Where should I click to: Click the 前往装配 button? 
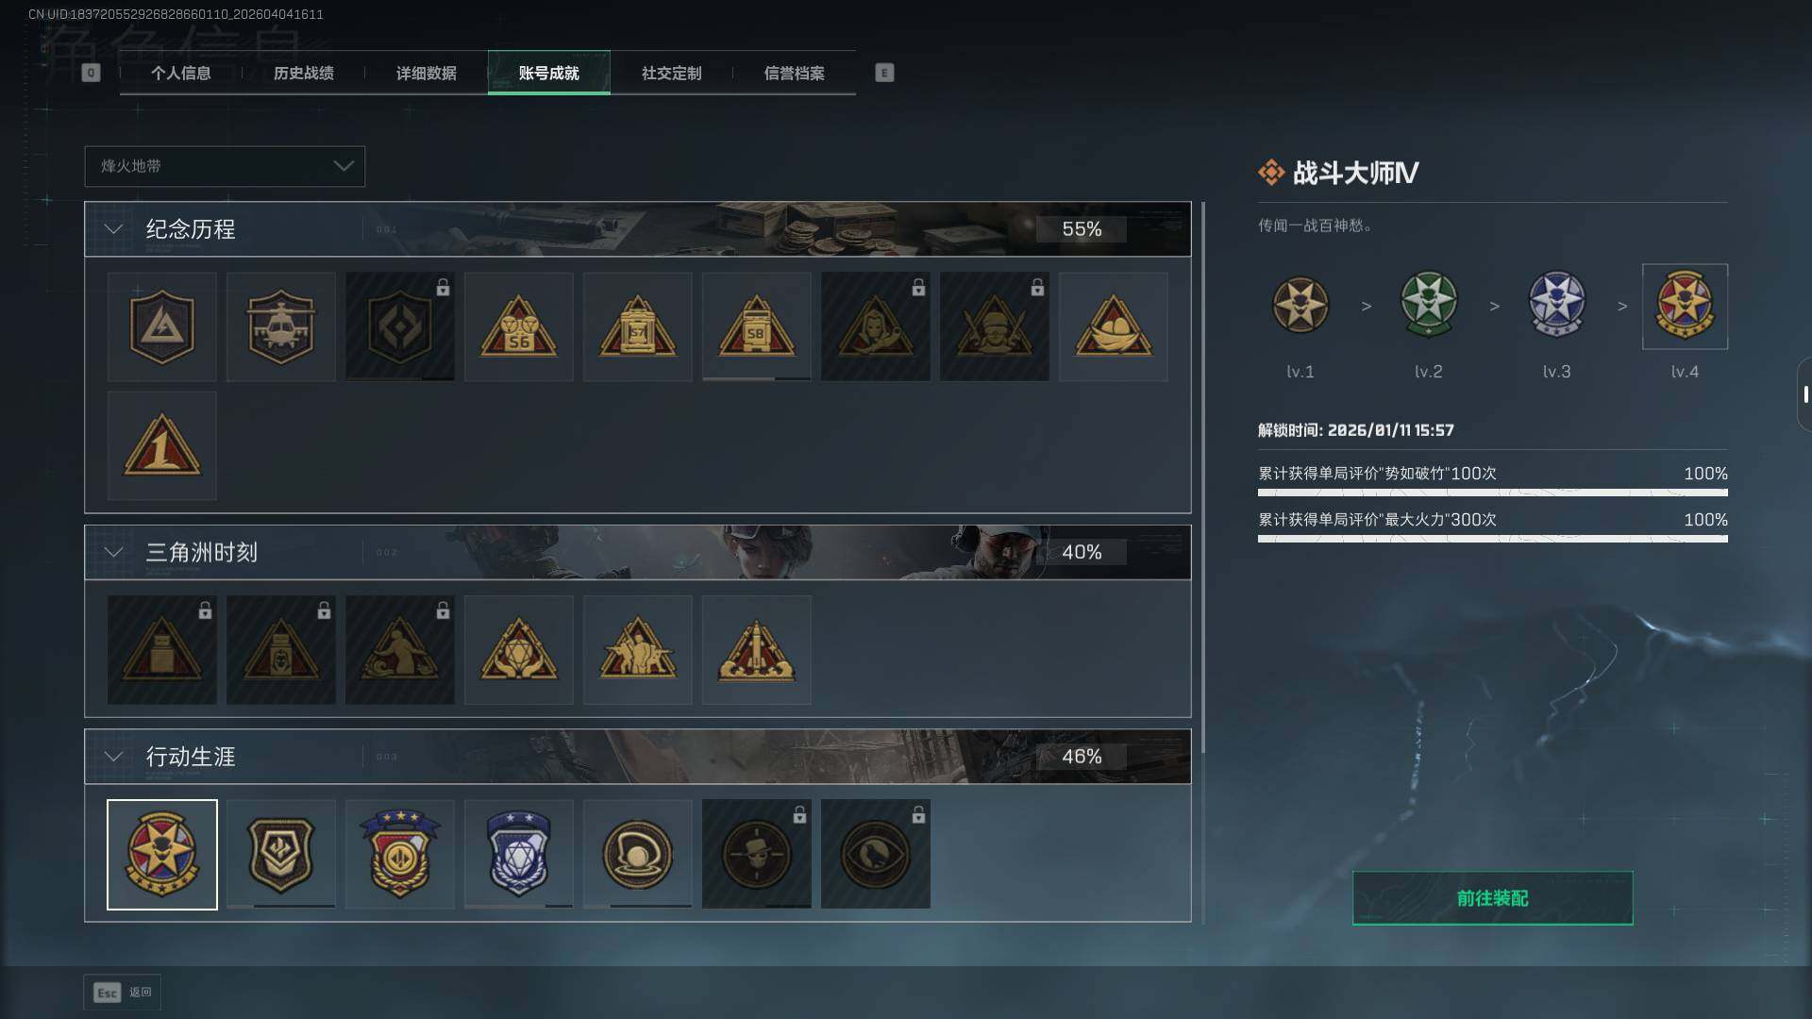point(1492,898)
